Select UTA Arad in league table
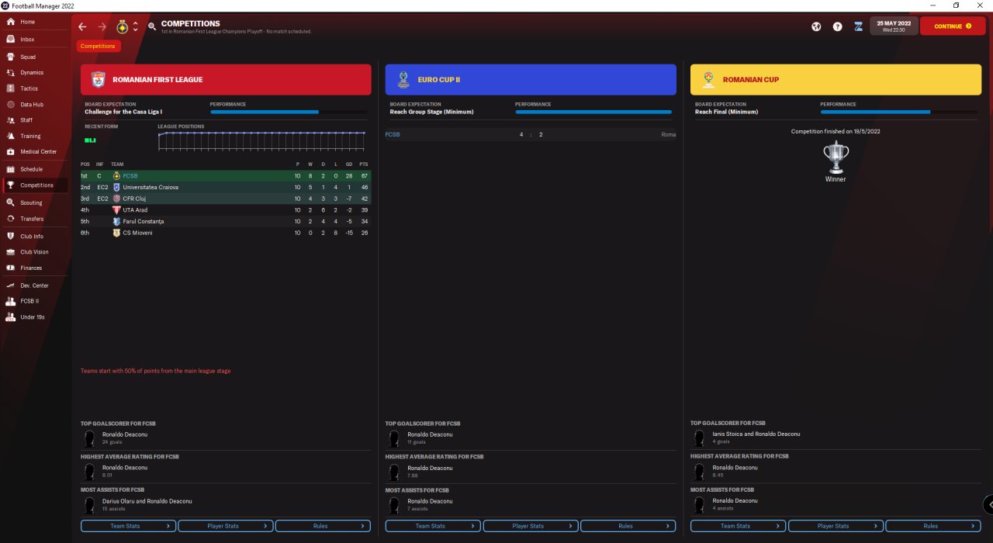993x543 pixels. 226,209
